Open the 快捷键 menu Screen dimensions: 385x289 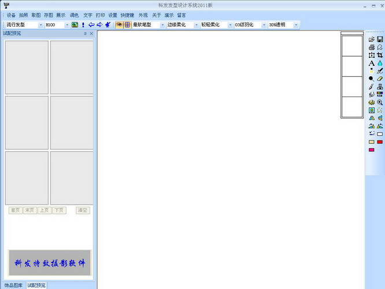coord(127,15)
